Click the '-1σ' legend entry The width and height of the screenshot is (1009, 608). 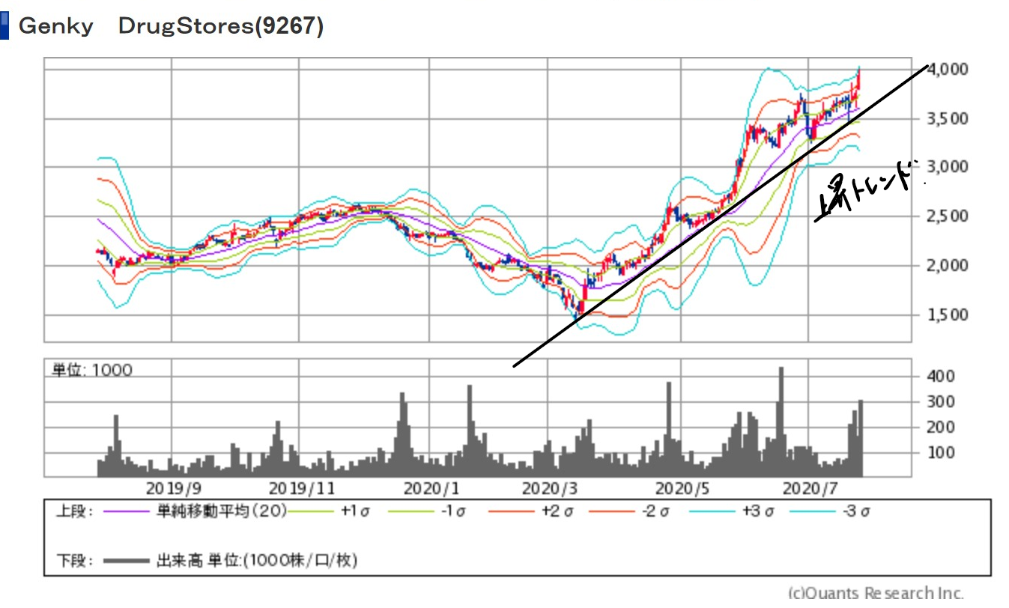pyautogui.click(x=453, y=512)
